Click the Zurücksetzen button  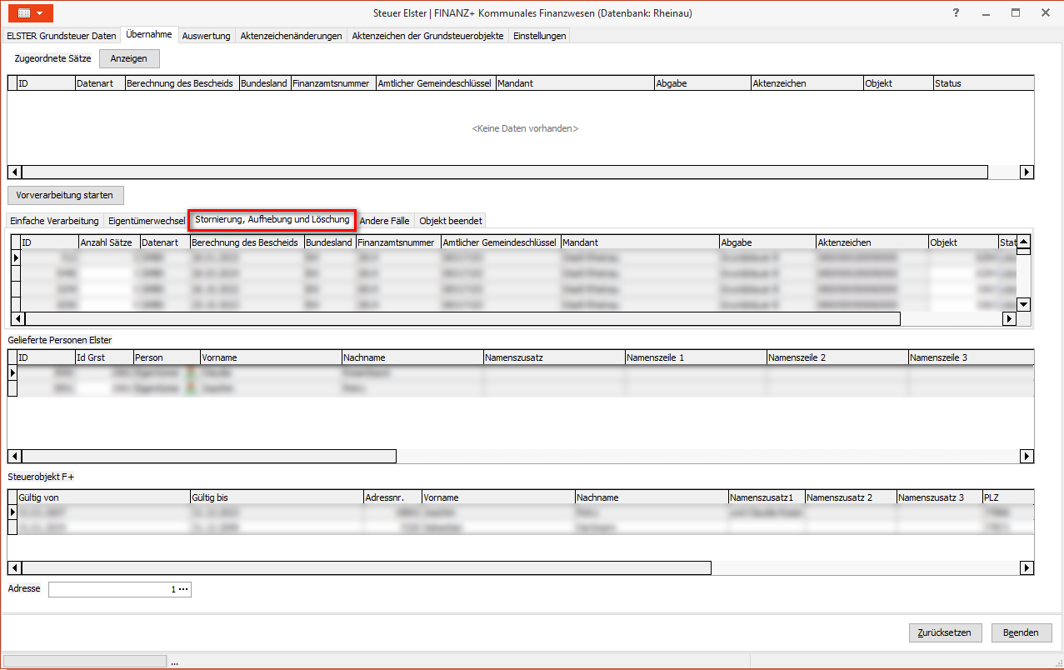pos(946,632)
